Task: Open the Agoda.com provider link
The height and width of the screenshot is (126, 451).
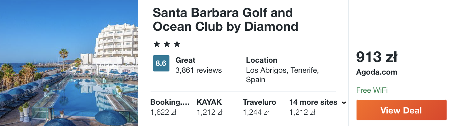Action: 377,72
